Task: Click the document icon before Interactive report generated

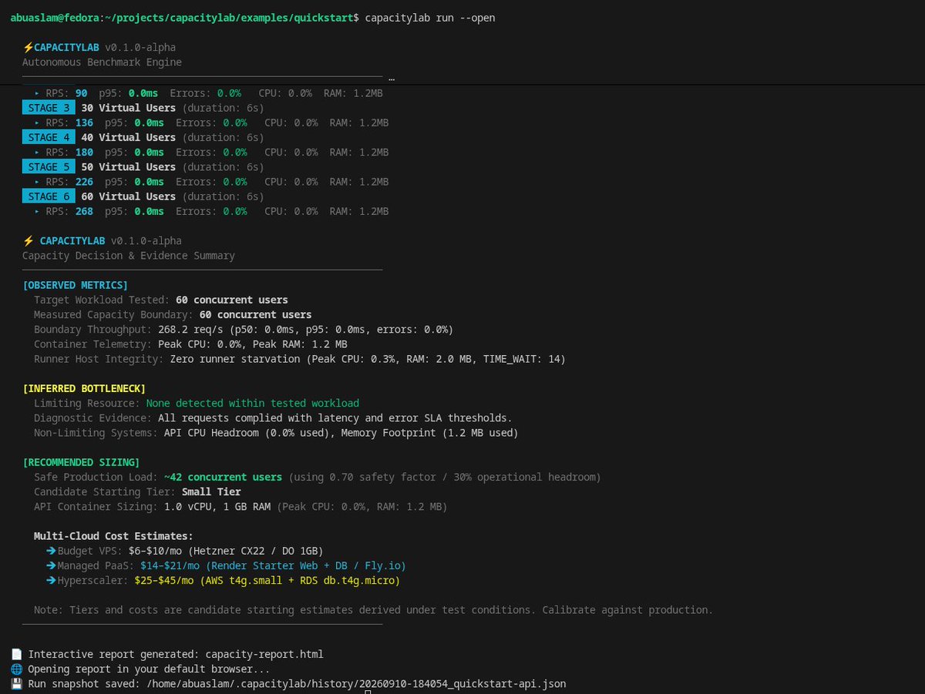Action: click(16, 654)
